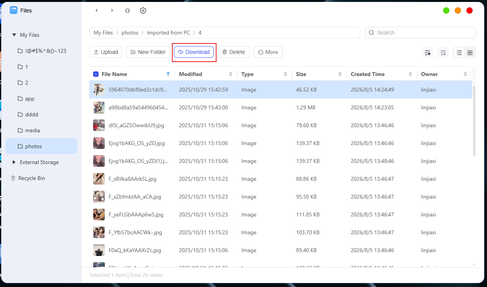Sort by the Size column
Image resolution: width=487 pixels, height=287 pixels.
[x=319, y=74]
